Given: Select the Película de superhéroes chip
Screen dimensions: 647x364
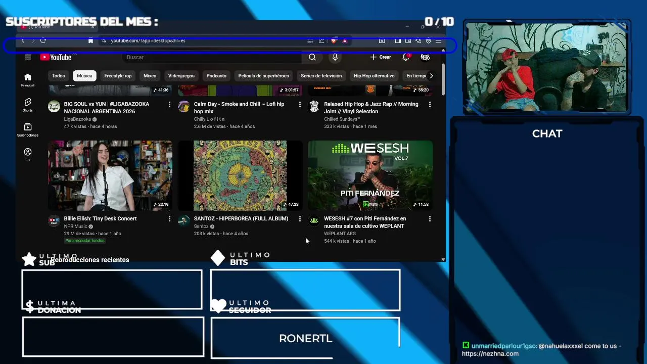Looking at the screenshot, I should click(x=263, y=76).
